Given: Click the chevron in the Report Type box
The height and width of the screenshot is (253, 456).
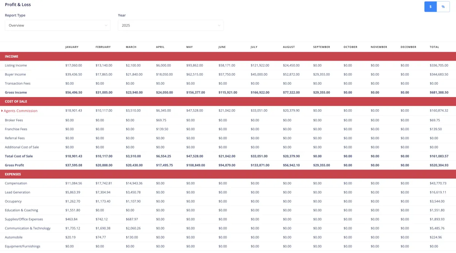Looking at the screenshot, I should coord(106,25).
